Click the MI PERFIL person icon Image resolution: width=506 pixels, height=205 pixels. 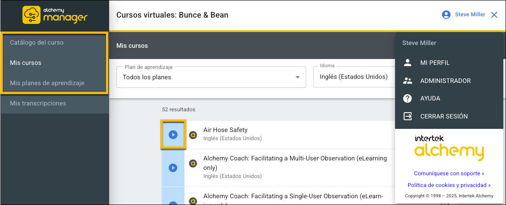[x=408, y=63]
